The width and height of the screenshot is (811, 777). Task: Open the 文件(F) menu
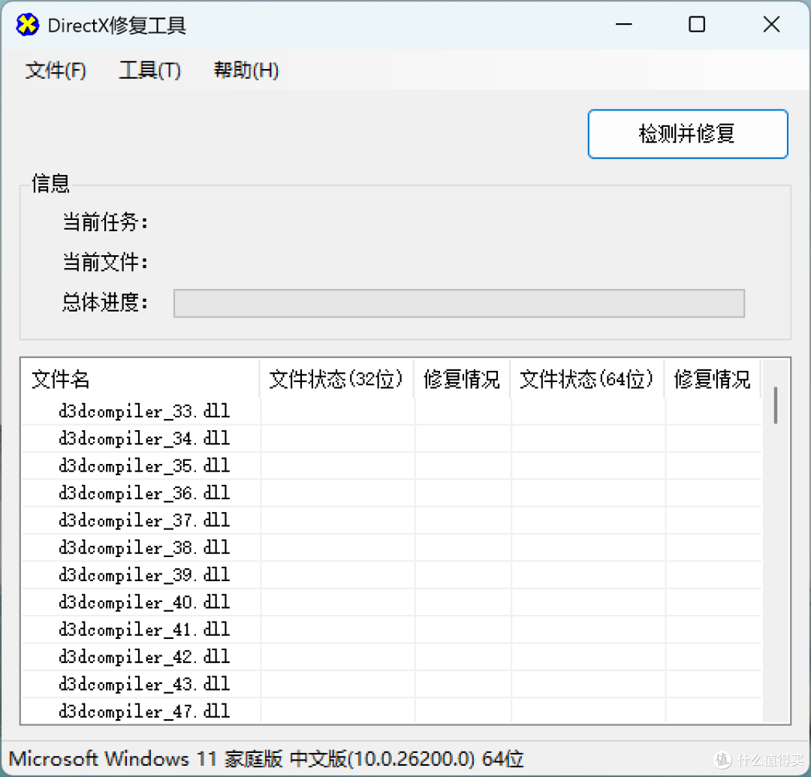[x=56, y=71]
